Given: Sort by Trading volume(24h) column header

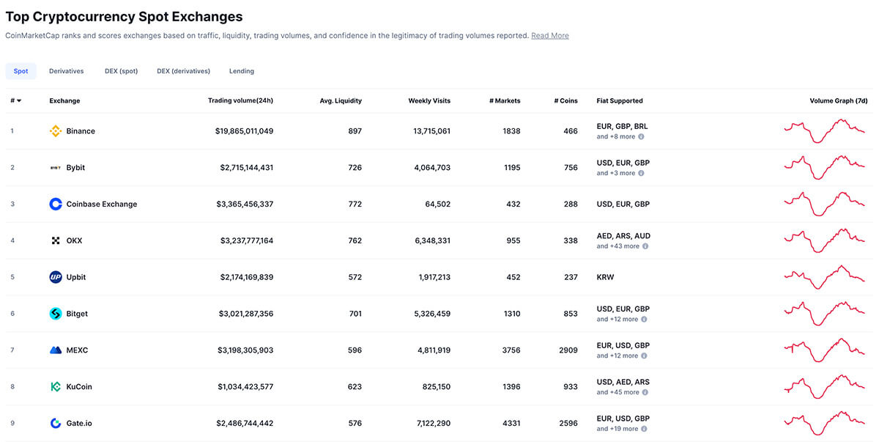Looking at the screenshot, I should pyautogui.click(x=240, y=101).
